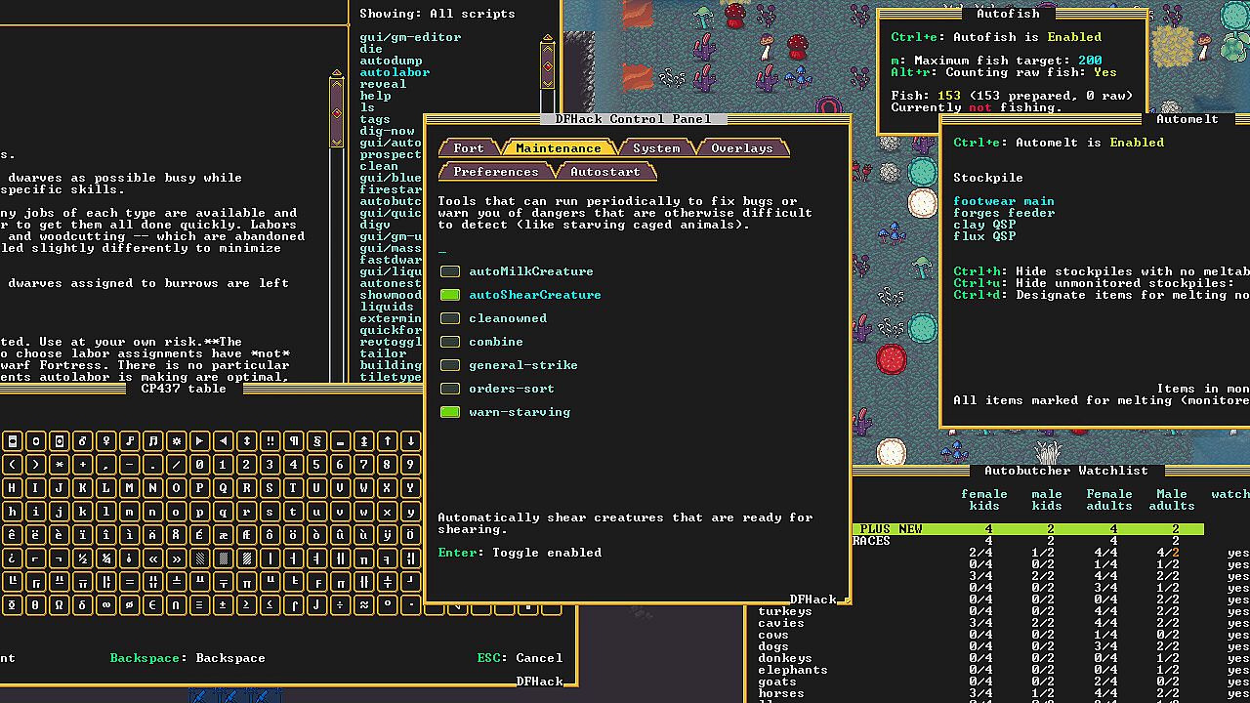Switch to the System tab
The height and width of the screenshot is (703, 1250).
point(655,148)
